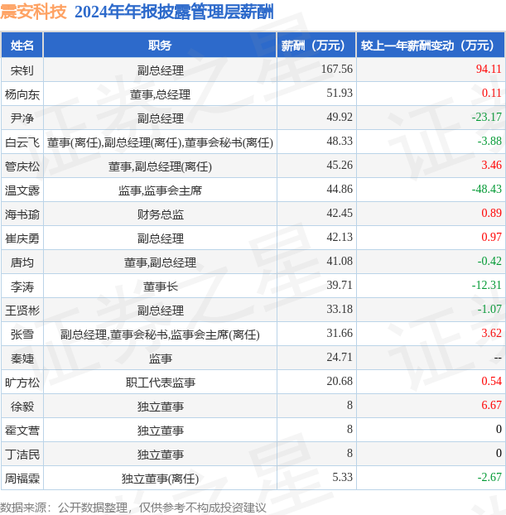Click the 较上一年薪酬变动（万元） column header

(431, 46)
